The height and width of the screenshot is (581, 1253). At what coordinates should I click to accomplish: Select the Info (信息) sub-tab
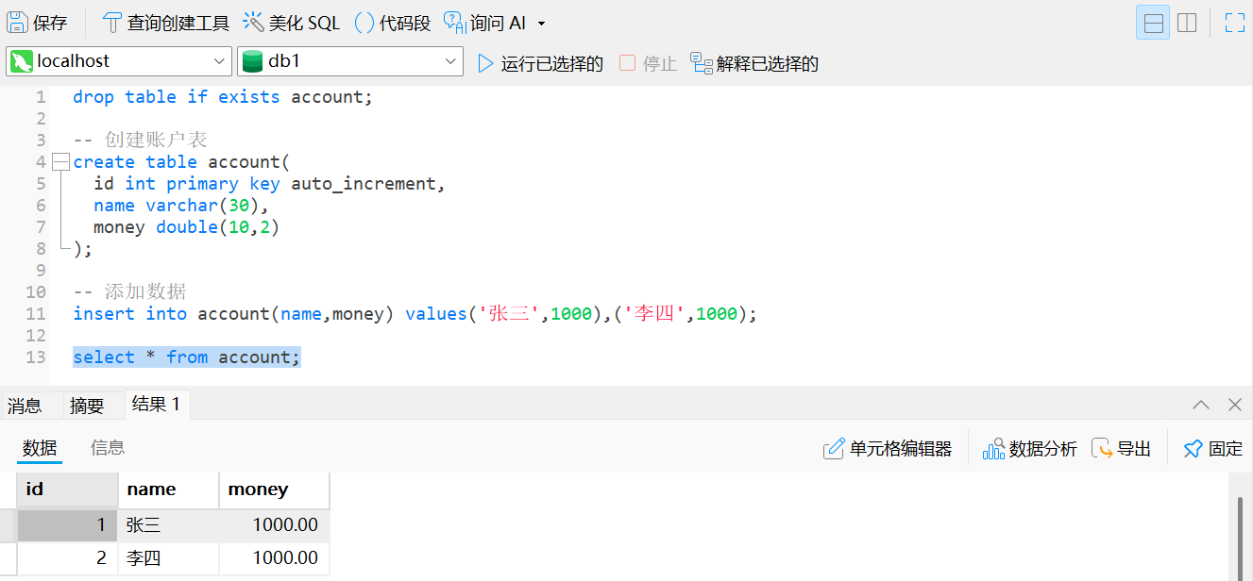coord(108,448)
